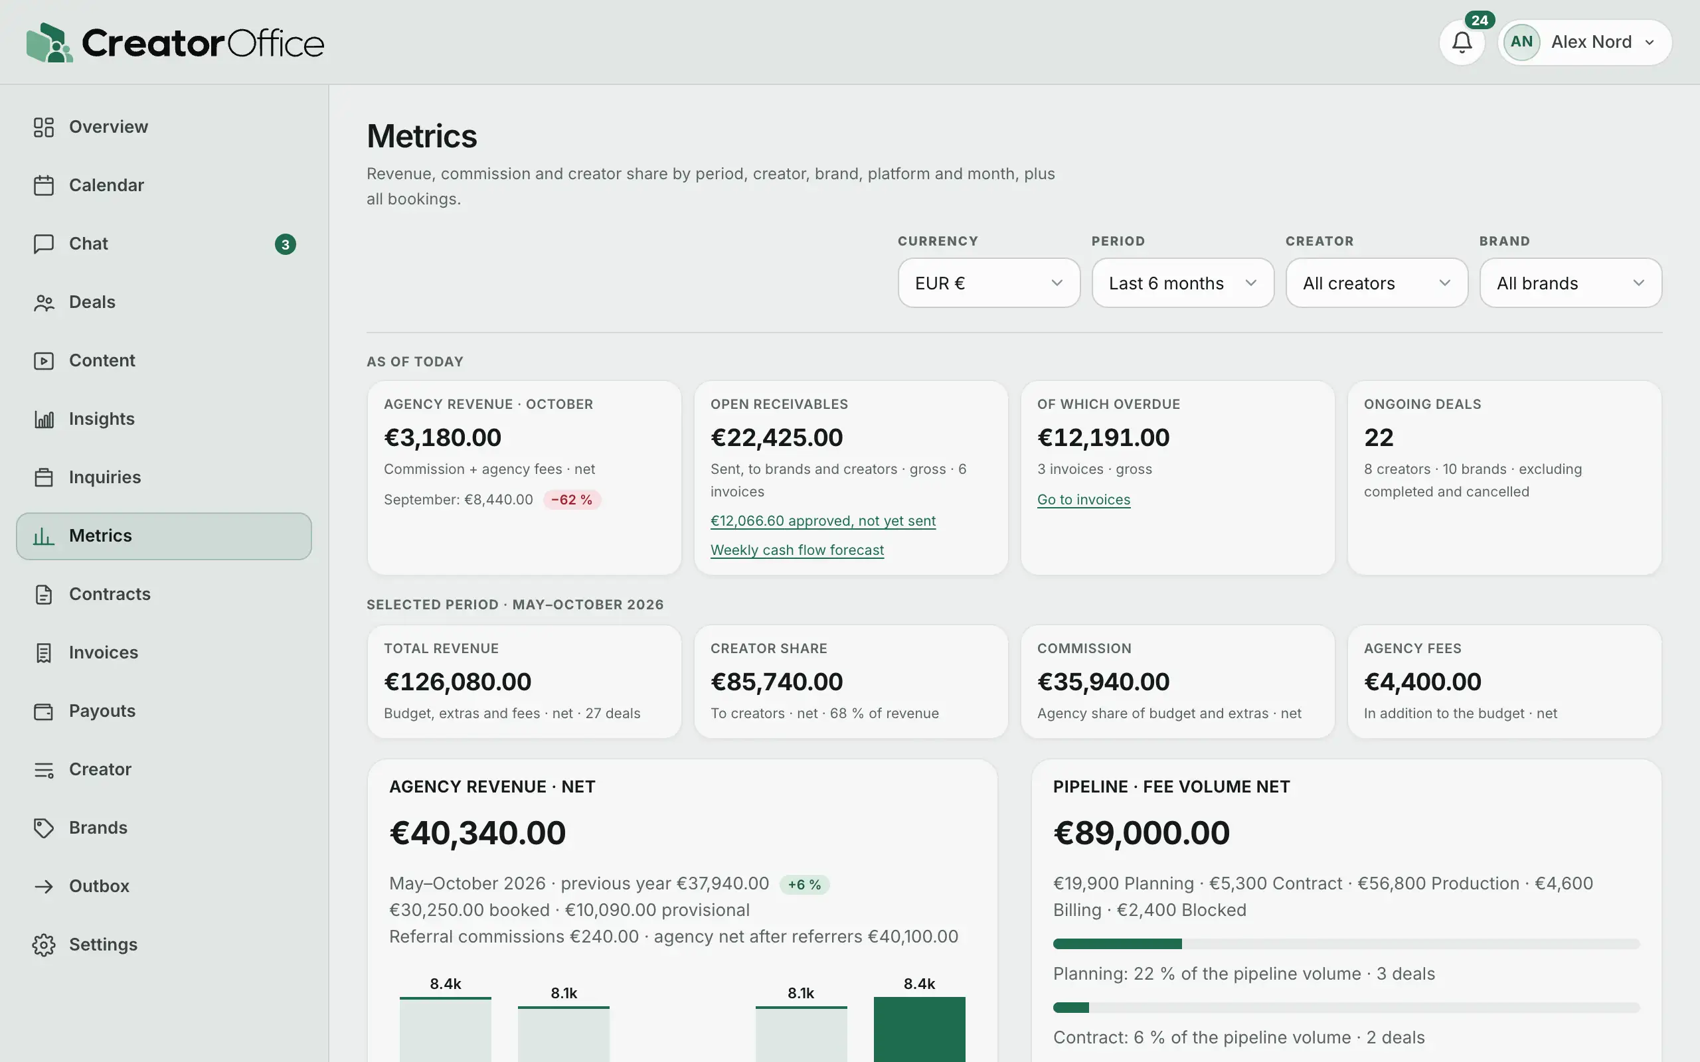Open Insights from the sidebar
Viewport: 1700px width, 1062px height.
click(x=163, y=419)
